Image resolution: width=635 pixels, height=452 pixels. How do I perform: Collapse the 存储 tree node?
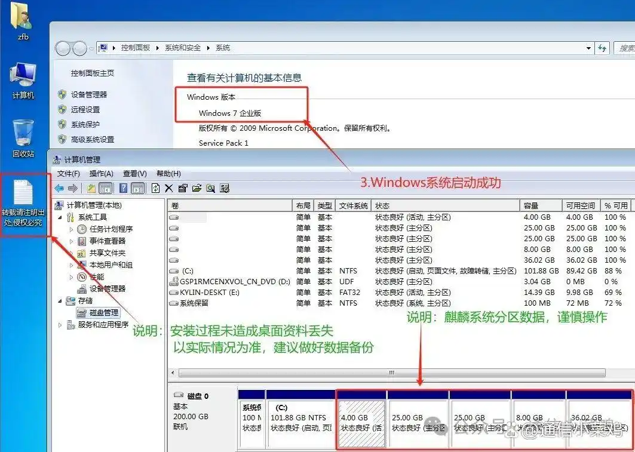point(60,301)
